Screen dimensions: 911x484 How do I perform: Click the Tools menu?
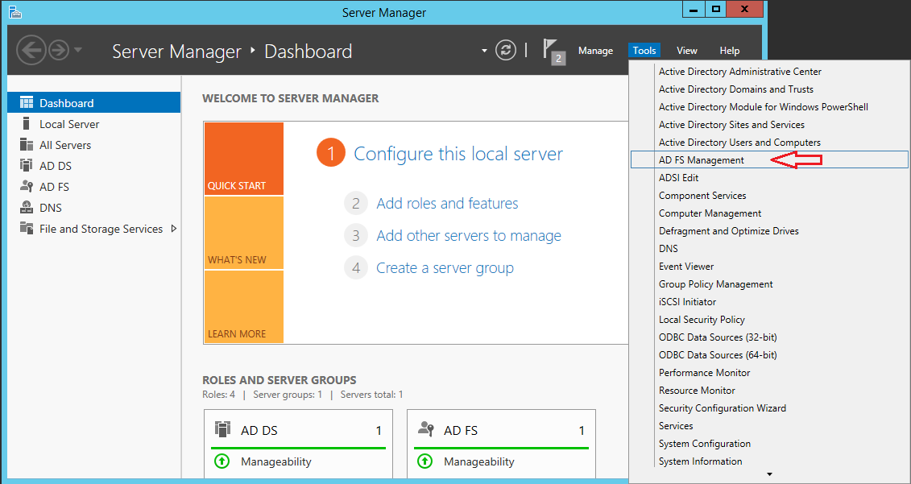coord(644,51)
